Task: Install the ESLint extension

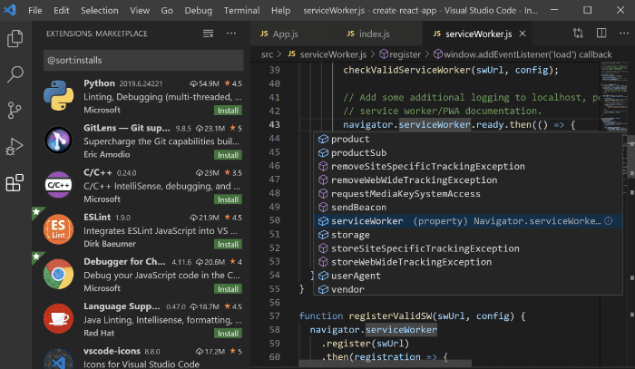Action: 228,245
